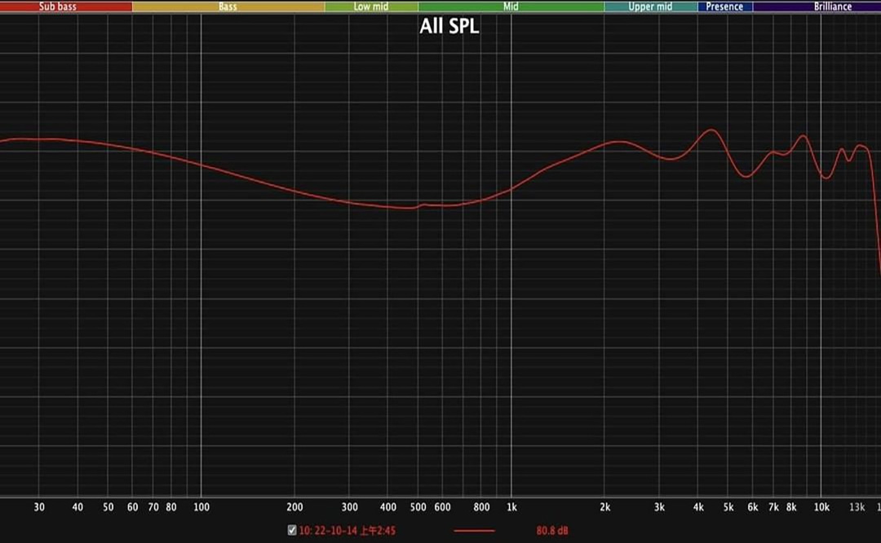Click the curve peak near 4k
Image resolution: width=881 pixels, height=543 pixels.
click(x=710, y=130)
